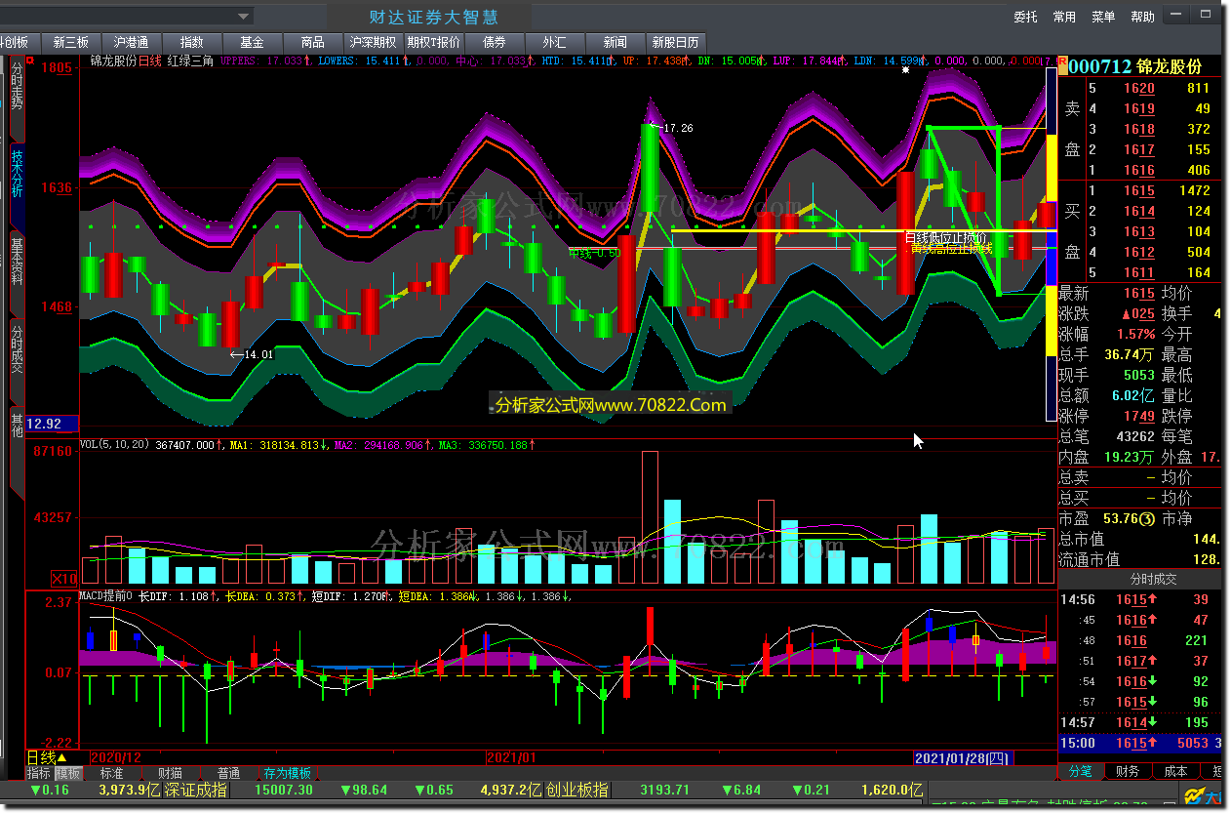Open the 新闻 tab
The image size is (1231, 813).
pos(615,43)
